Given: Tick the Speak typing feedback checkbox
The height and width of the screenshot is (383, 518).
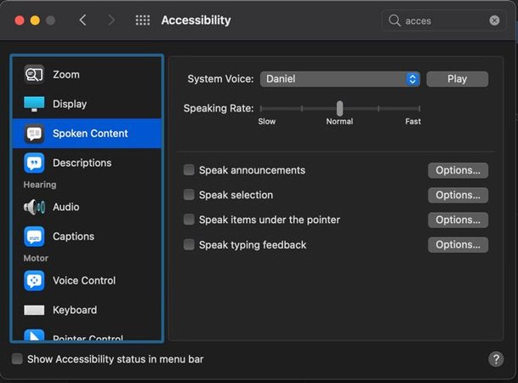Looking at the screenshot, I should tap(189, 245).
